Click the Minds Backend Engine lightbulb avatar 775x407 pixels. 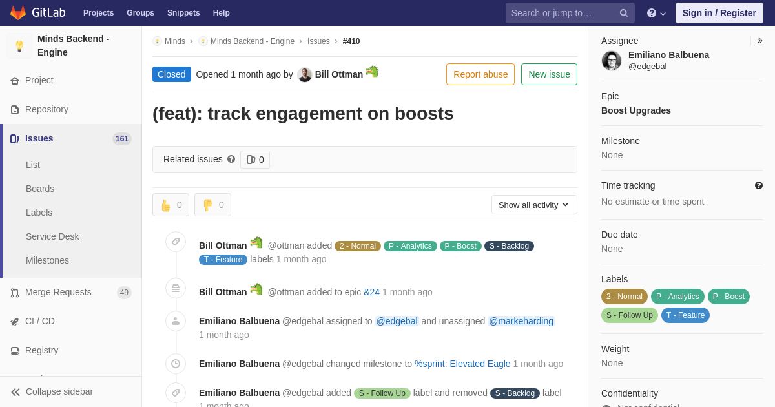tap(19, 46)
